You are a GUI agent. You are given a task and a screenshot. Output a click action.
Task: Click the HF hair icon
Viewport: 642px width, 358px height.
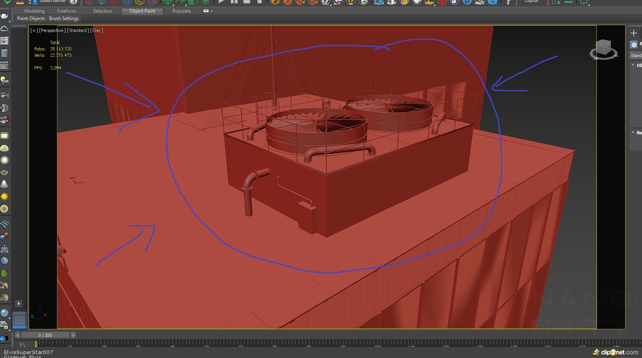4,285
